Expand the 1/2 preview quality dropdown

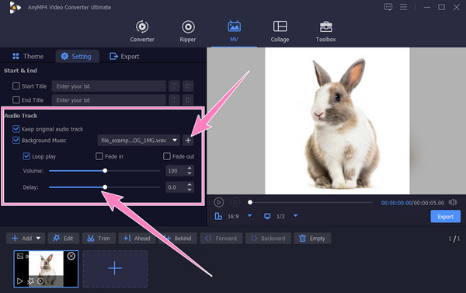[295, 215]
